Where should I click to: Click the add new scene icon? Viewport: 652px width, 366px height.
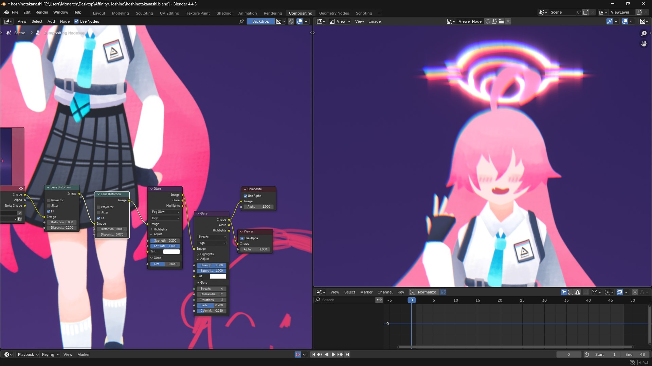[x=586, y=12]
